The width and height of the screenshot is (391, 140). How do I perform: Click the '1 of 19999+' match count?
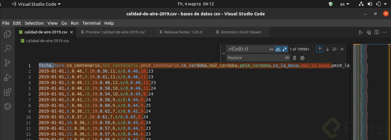[x=299, y=49]
